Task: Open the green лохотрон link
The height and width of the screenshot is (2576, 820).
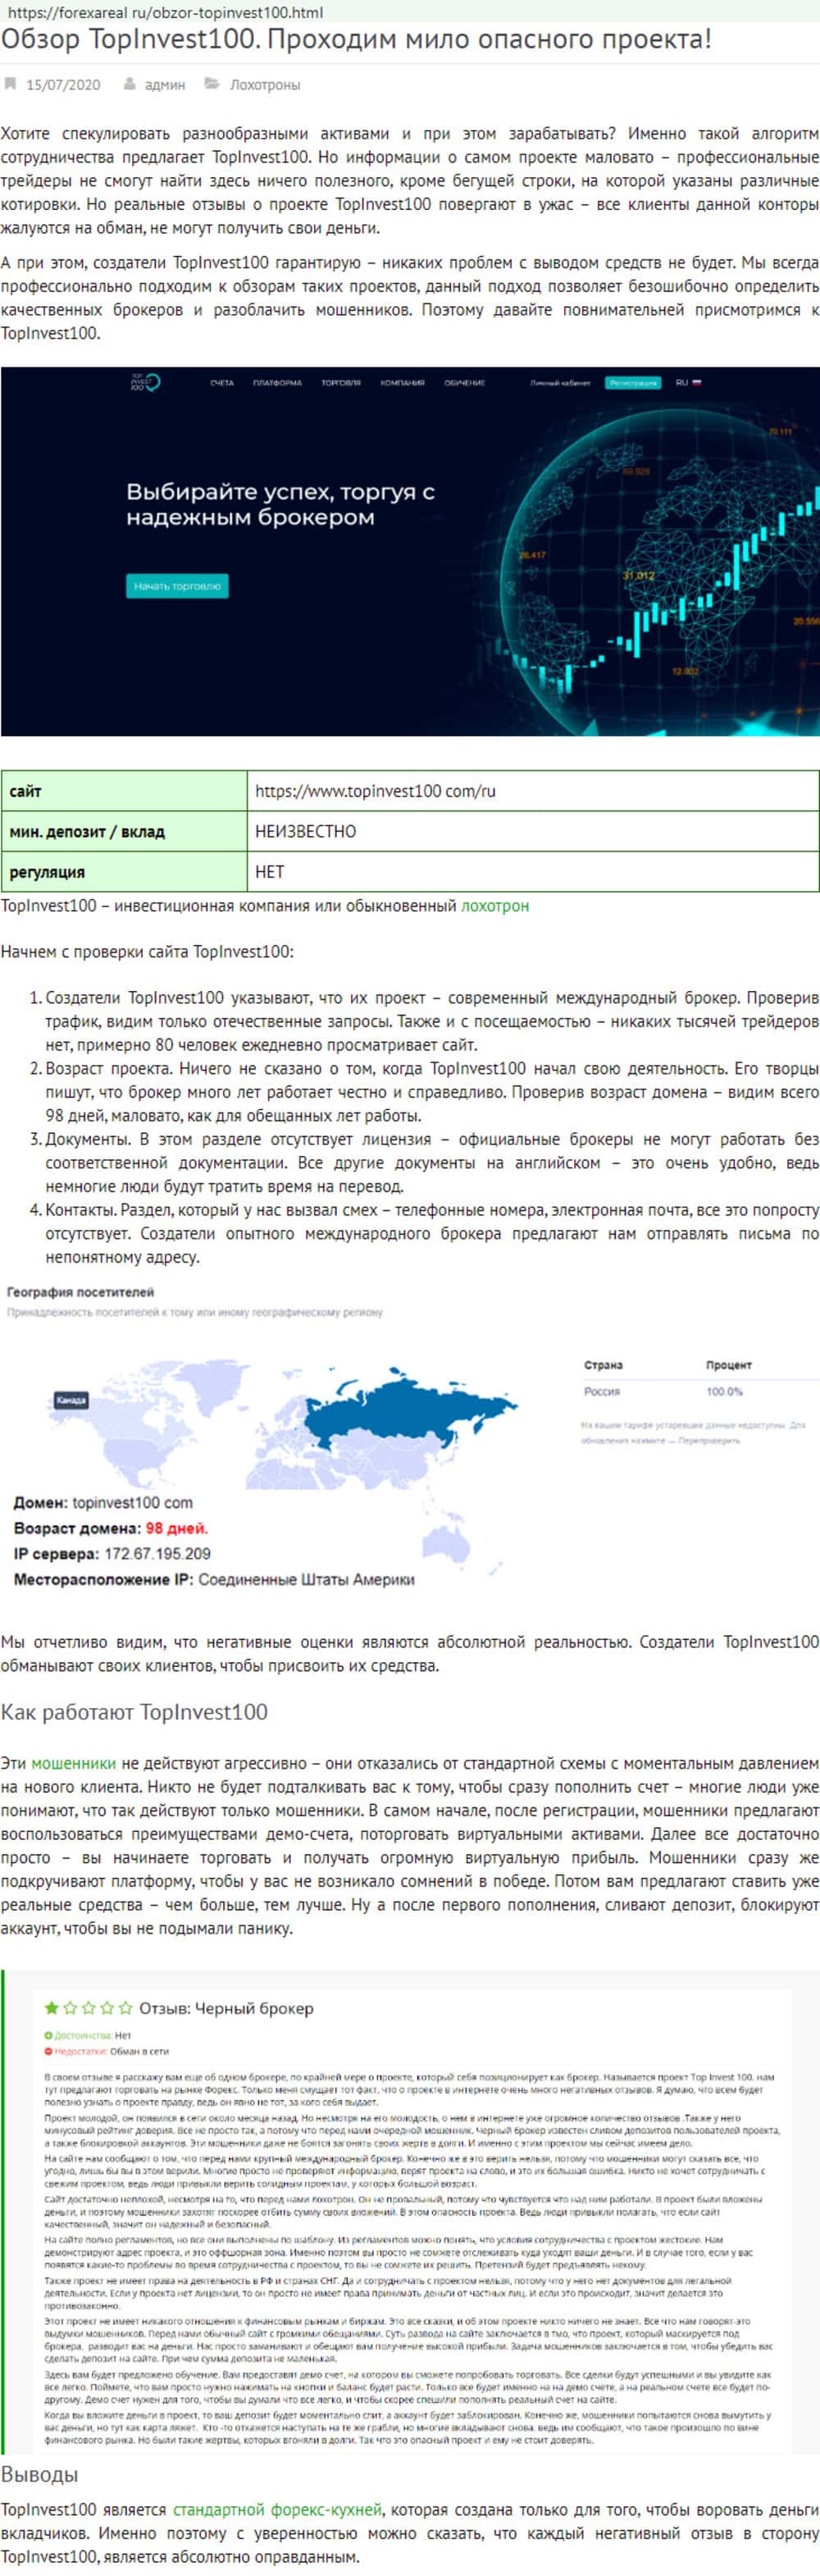Action: tap(495, 906)
